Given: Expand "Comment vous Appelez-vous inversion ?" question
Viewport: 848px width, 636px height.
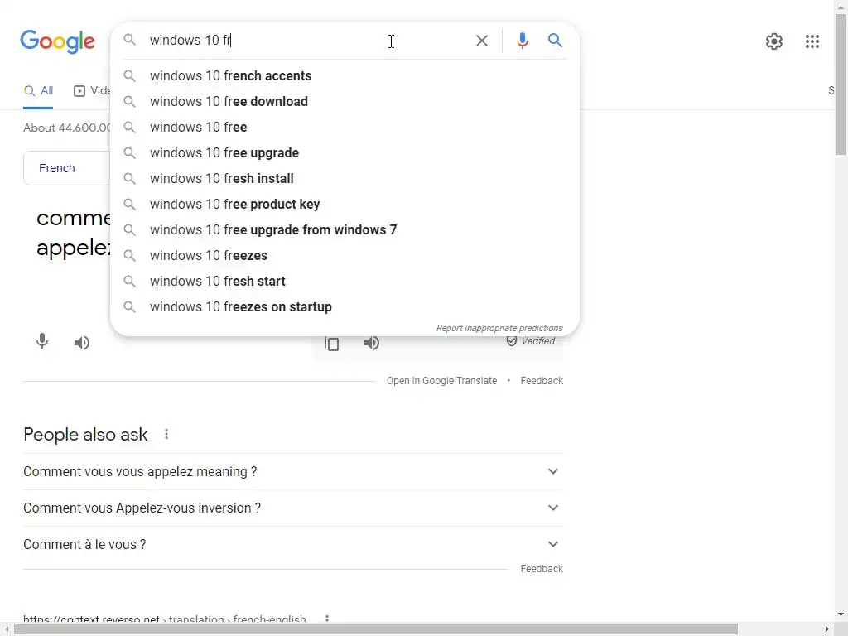Looking at the screenshot, I should 553,508.
